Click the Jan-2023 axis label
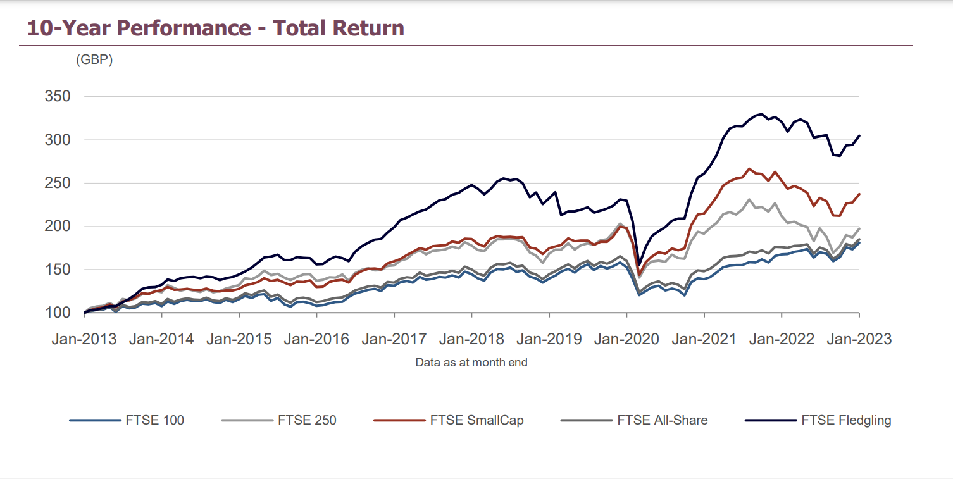This screenshot has width=953, height=479. coord(859,339)
